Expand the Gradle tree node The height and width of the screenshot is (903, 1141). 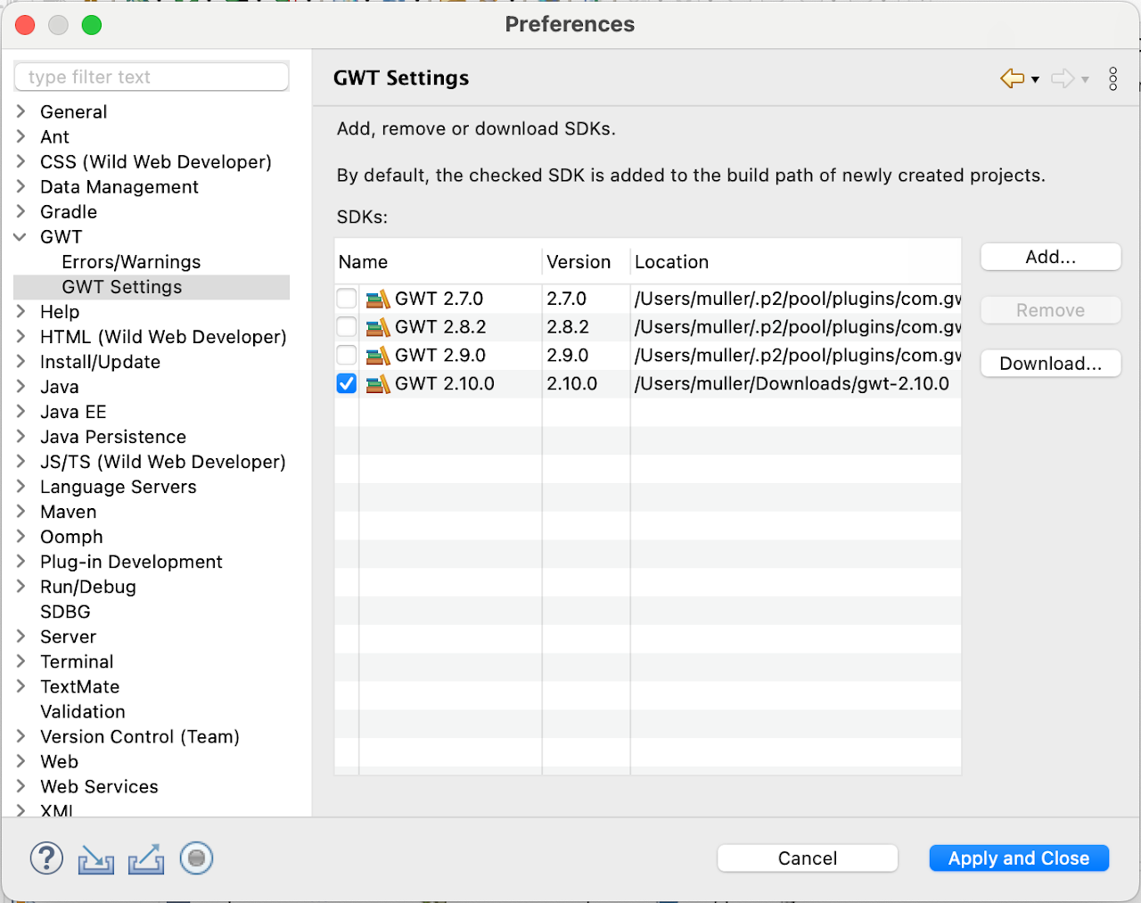21,212
